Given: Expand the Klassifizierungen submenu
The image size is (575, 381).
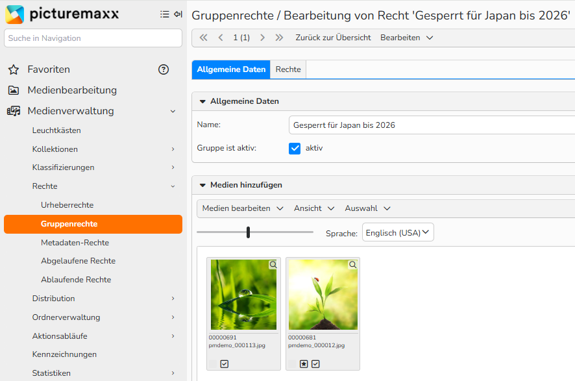Looking at the screenshot, I should pos(173,167).
